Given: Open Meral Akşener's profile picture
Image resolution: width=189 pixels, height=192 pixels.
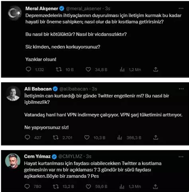Looking at the screenshot, I should (14, 13).
